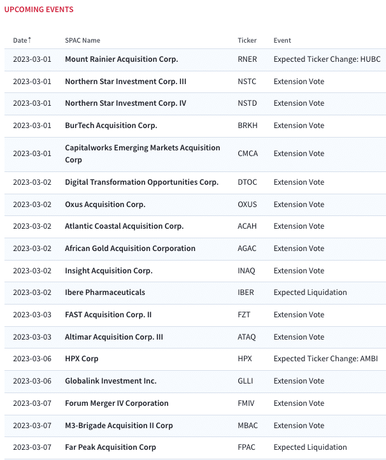Open Atlantic Coastal Acquisition Corp.

pyautogui.click(x=124, y=226)
